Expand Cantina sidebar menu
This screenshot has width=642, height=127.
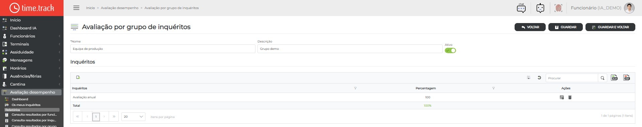coord(31,84)
